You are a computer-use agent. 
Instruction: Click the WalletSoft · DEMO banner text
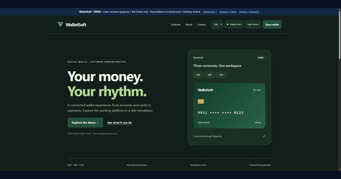point(90,12)
